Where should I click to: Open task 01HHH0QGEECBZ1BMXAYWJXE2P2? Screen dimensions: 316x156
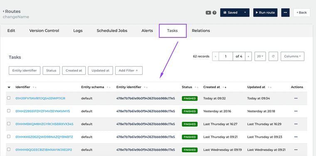pos(44,150)
